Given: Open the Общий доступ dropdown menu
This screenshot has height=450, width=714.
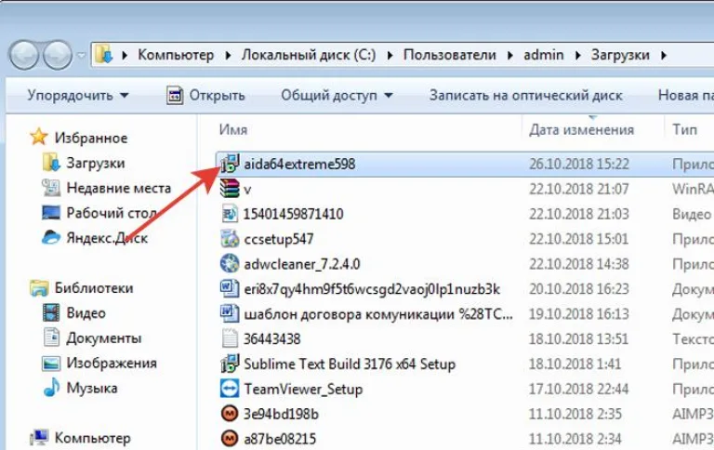Looking at the screenshot, I should tap(337, 95).
